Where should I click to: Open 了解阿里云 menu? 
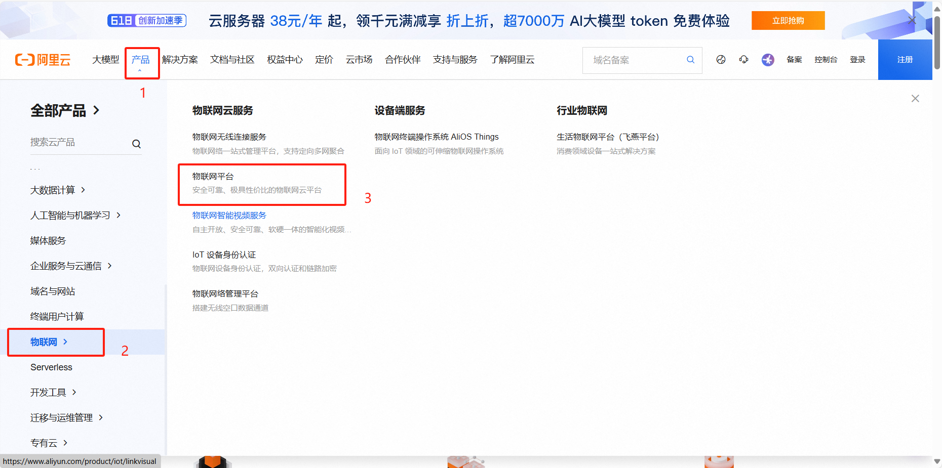[x=513, y=60]
